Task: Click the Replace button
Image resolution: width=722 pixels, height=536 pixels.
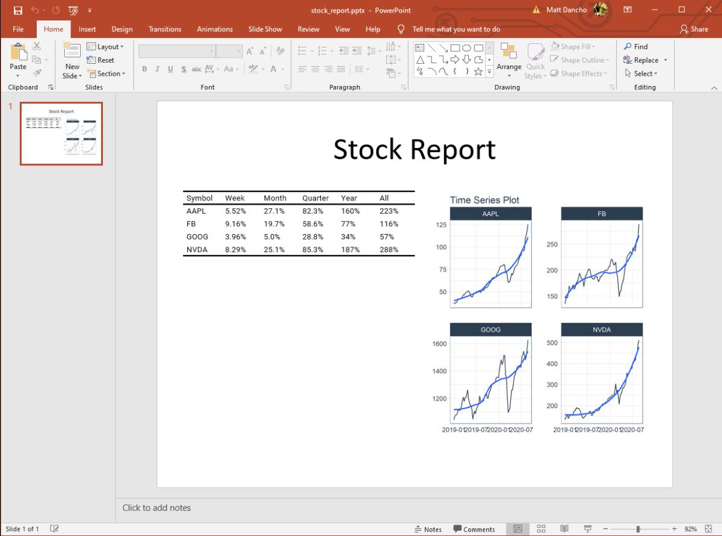Action: 641,60
